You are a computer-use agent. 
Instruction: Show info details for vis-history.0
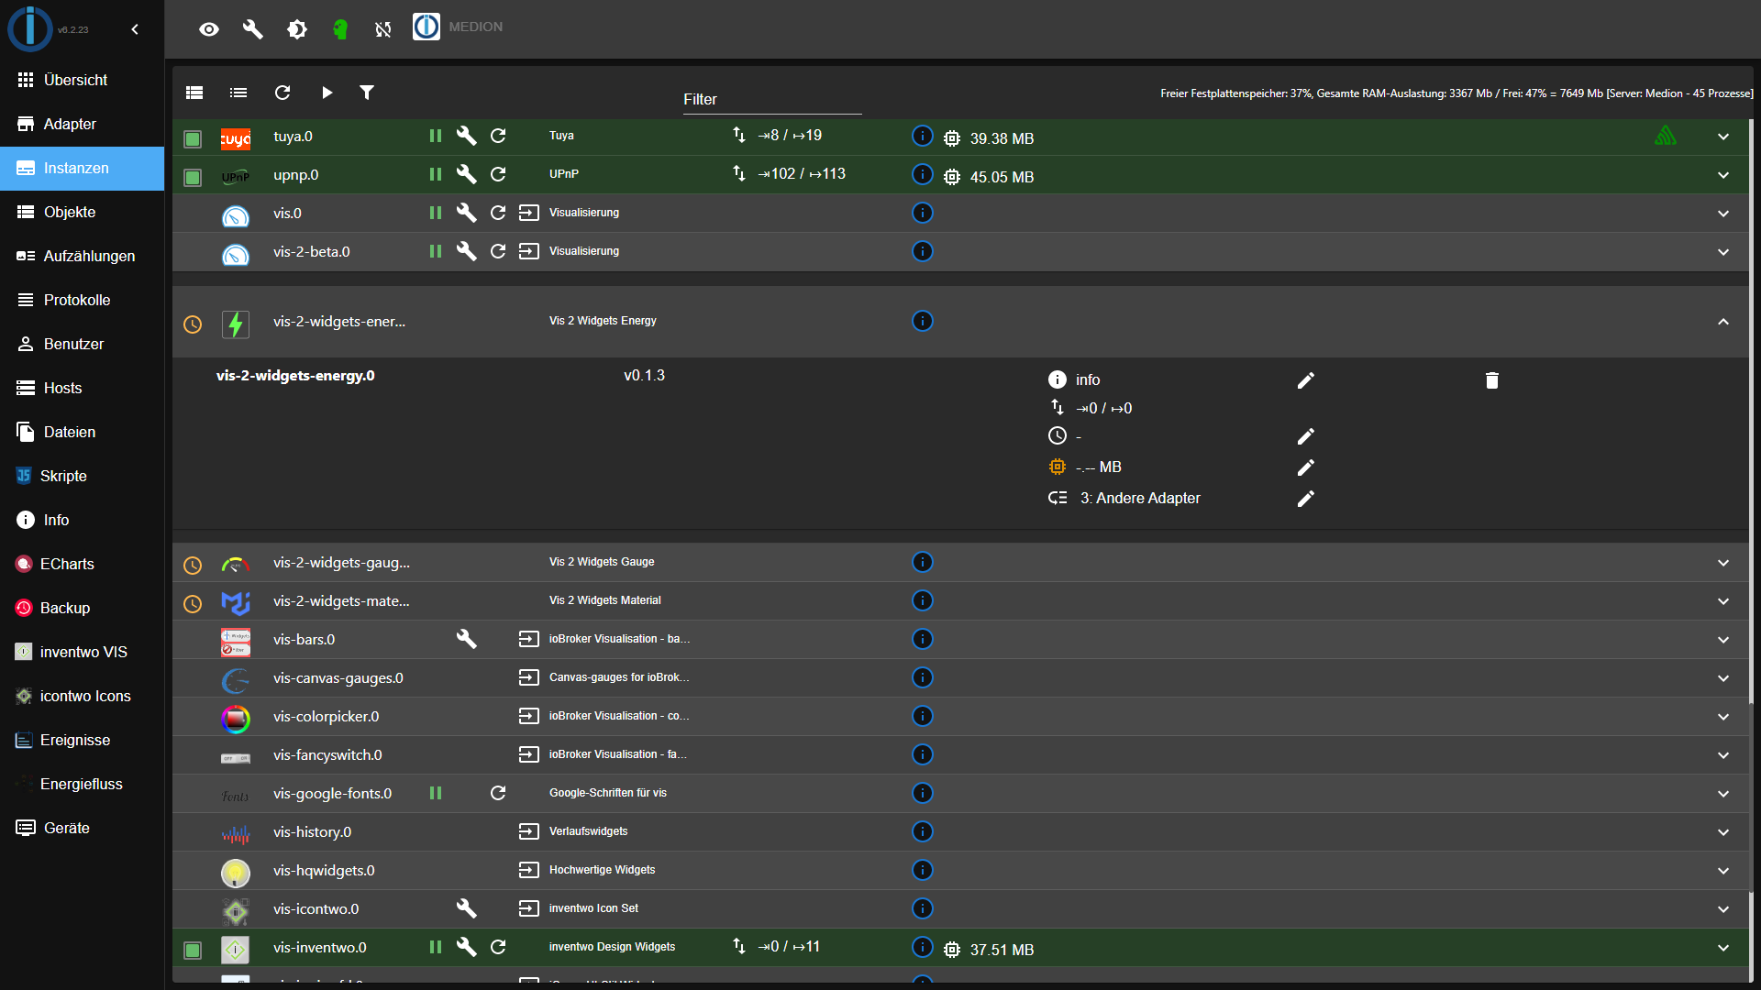(x=923, y=831)
